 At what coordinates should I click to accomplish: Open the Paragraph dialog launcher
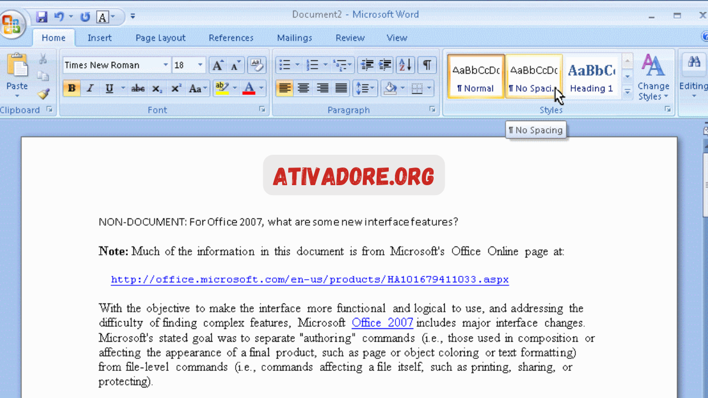pyautogui.click(x=433, y=110)
